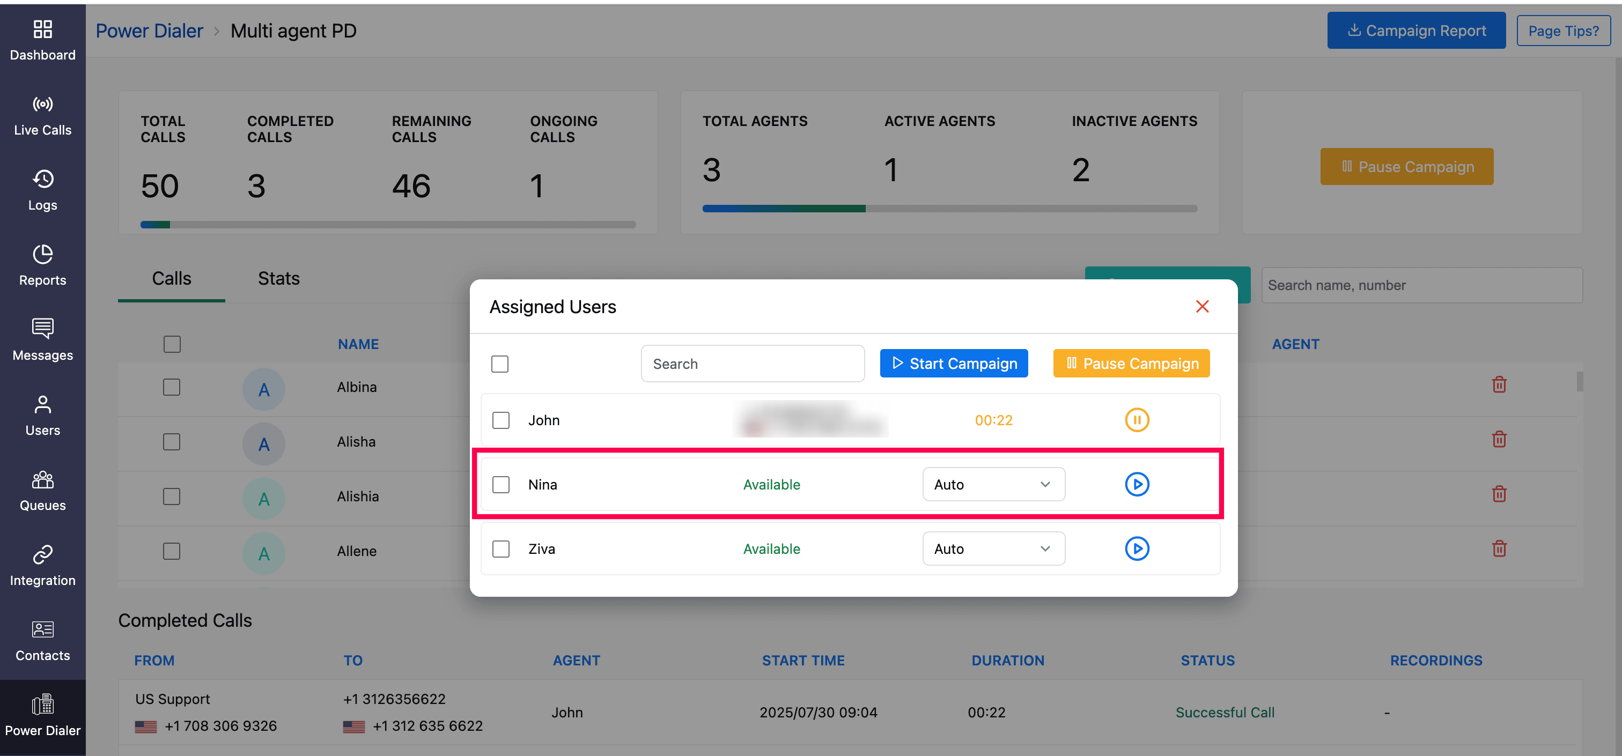The height and width of the screenshot is (756, 1622).
Task: Delete Albina from the calls list
Action: tap(1499, 384)
